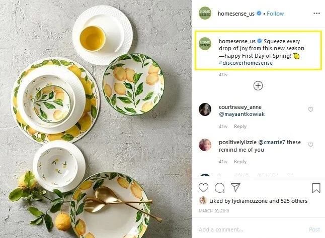This screenshot has height=238, width=325.
Task: Open the #discoverhomesense hashtag
Action: coord(246,63)
